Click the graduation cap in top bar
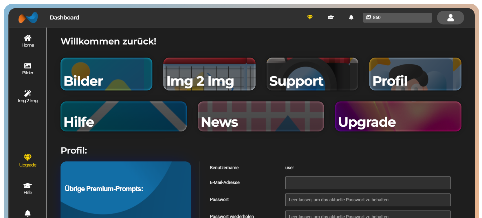Viewport: 482px width, 218px height. click(x=331, y=17)
